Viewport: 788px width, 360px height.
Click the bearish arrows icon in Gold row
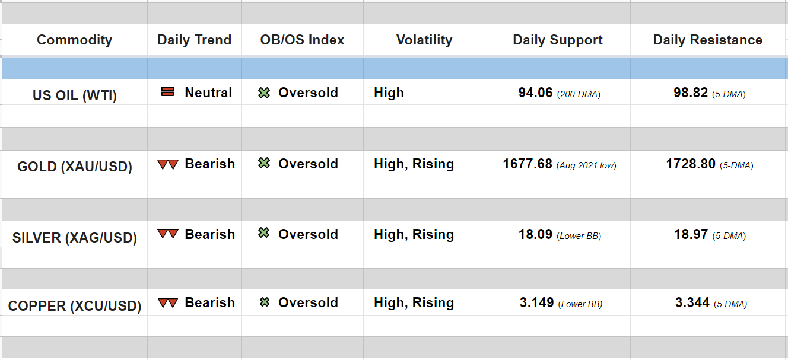tap(168, 164)
